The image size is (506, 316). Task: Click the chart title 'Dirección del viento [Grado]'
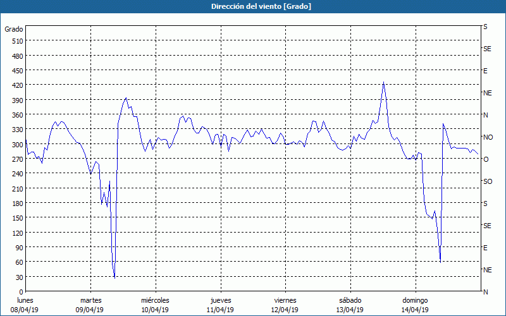coord(261,6)
